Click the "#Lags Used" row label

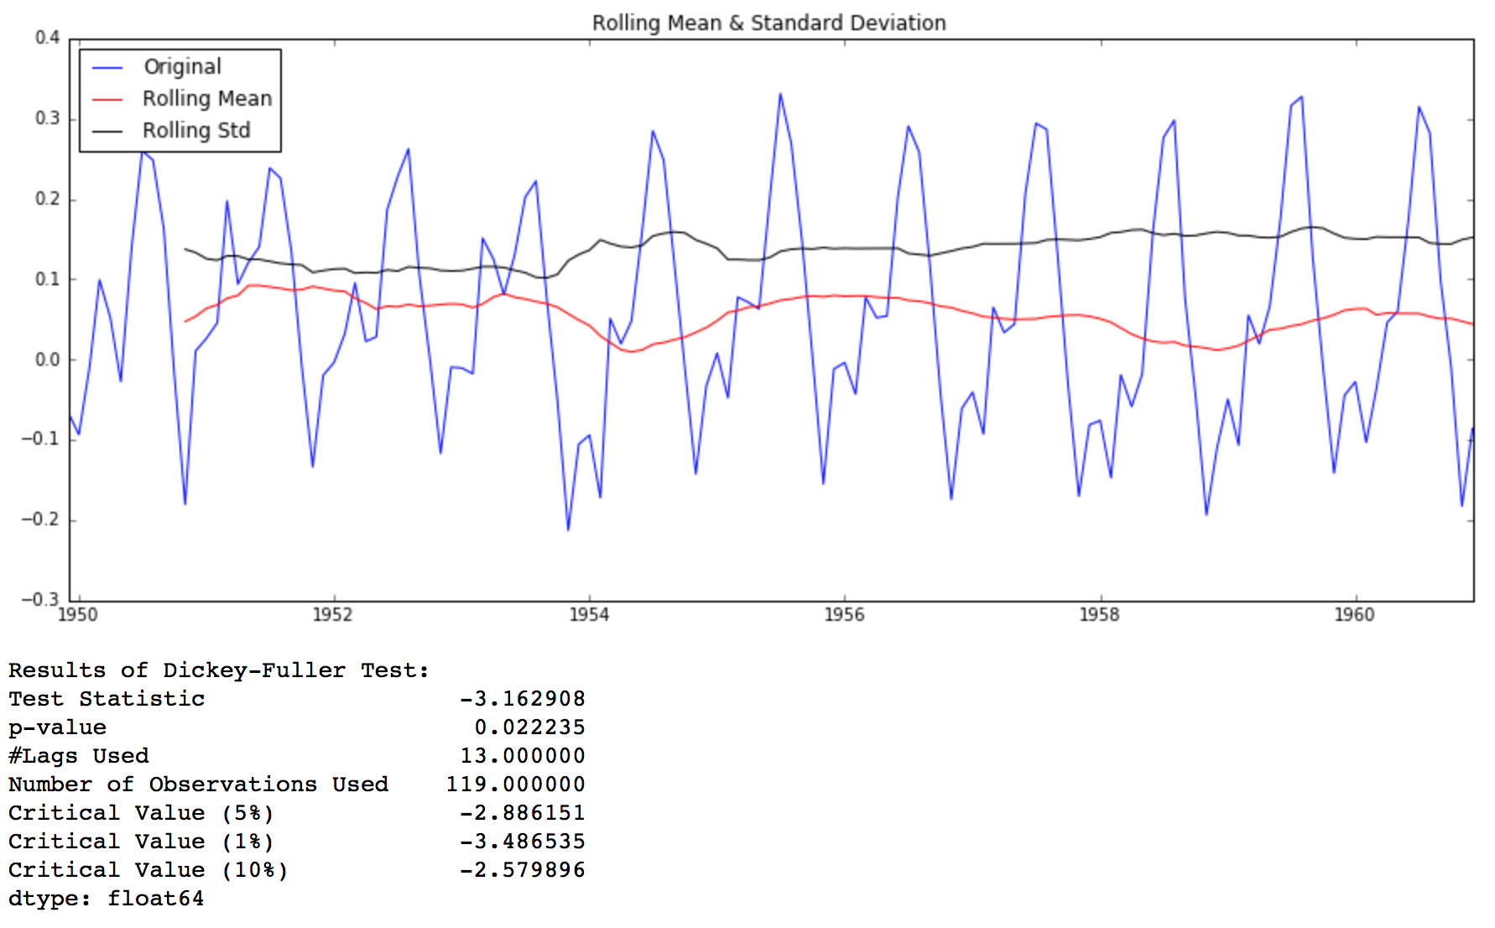tap(79, 756)
